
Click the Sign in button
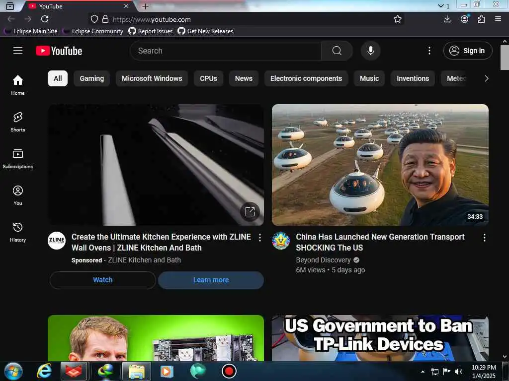coord(468,51)
